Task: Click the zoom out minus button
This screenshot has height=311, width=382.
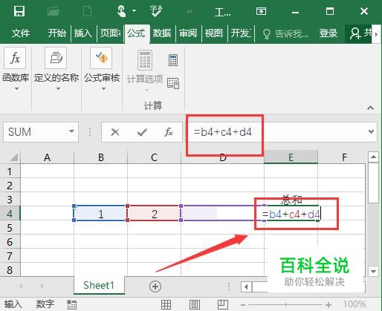Action: [x=243, y=305]
